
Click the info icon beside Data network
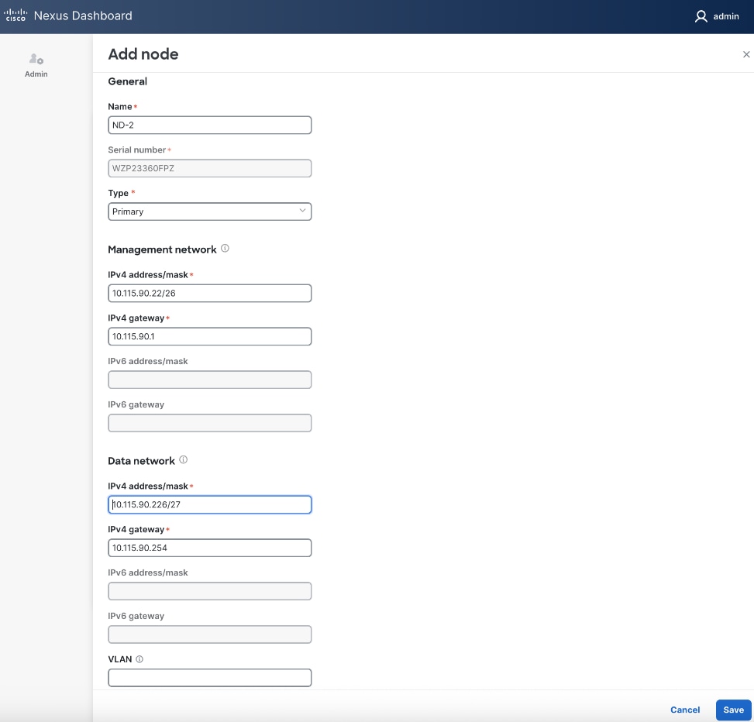point(183,459)
